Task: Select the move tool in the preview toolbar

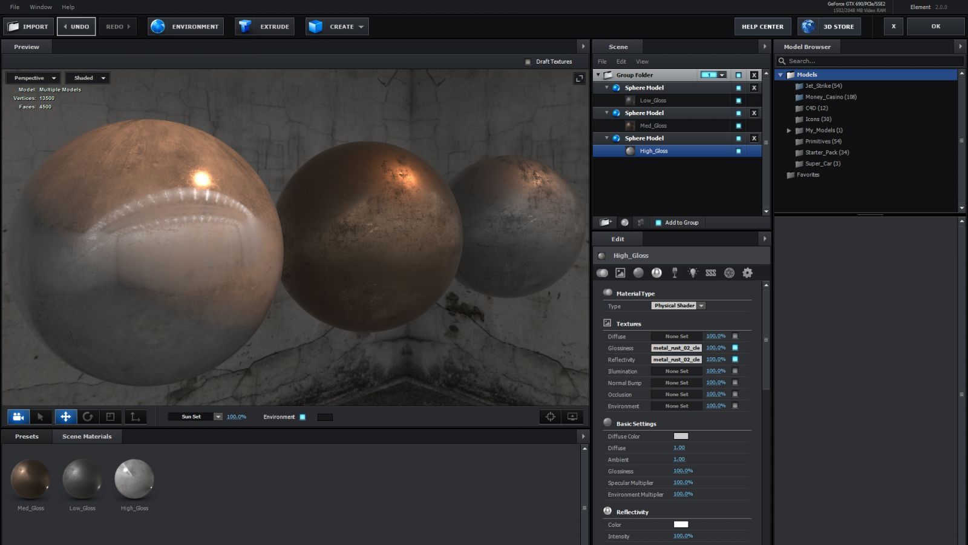Action: 65,417
